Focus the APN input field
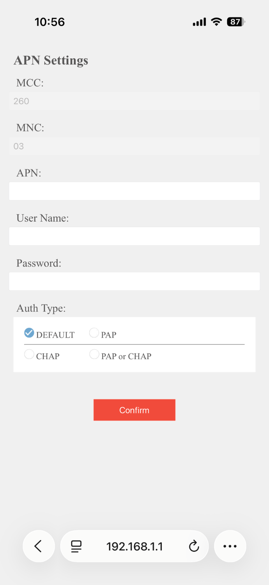 coord(134,191)
